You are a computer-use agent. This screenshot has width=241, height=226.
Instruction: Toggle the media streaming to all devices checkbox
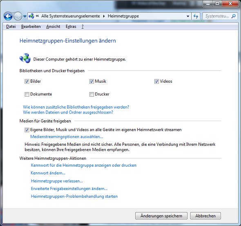pos(27,130)
